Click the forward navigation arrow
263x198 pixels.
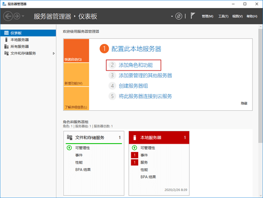tap(17, 16)
